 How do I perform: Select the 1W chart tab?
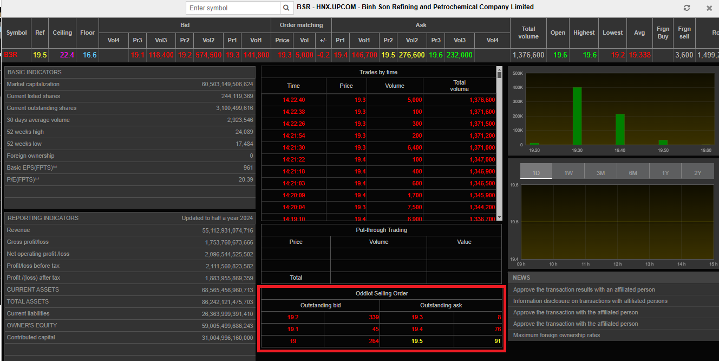click(x=568, y=172)
